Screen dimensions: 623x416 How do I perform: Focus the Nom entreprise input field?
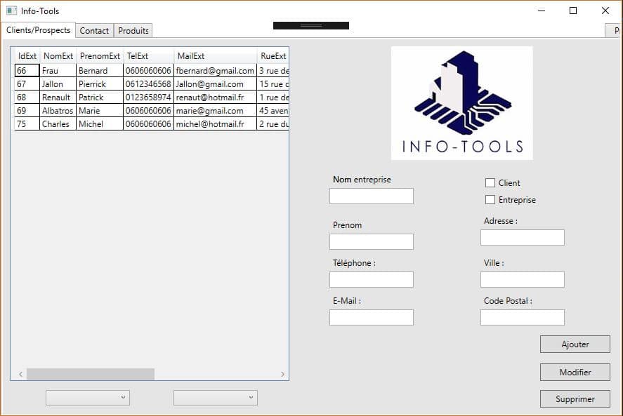[371, 196]
